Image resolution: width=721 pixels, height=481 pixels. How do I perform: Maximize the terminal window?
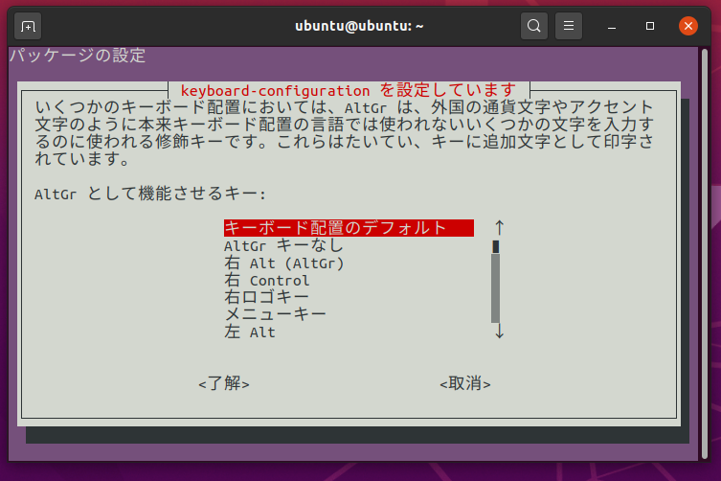(650, 26)
